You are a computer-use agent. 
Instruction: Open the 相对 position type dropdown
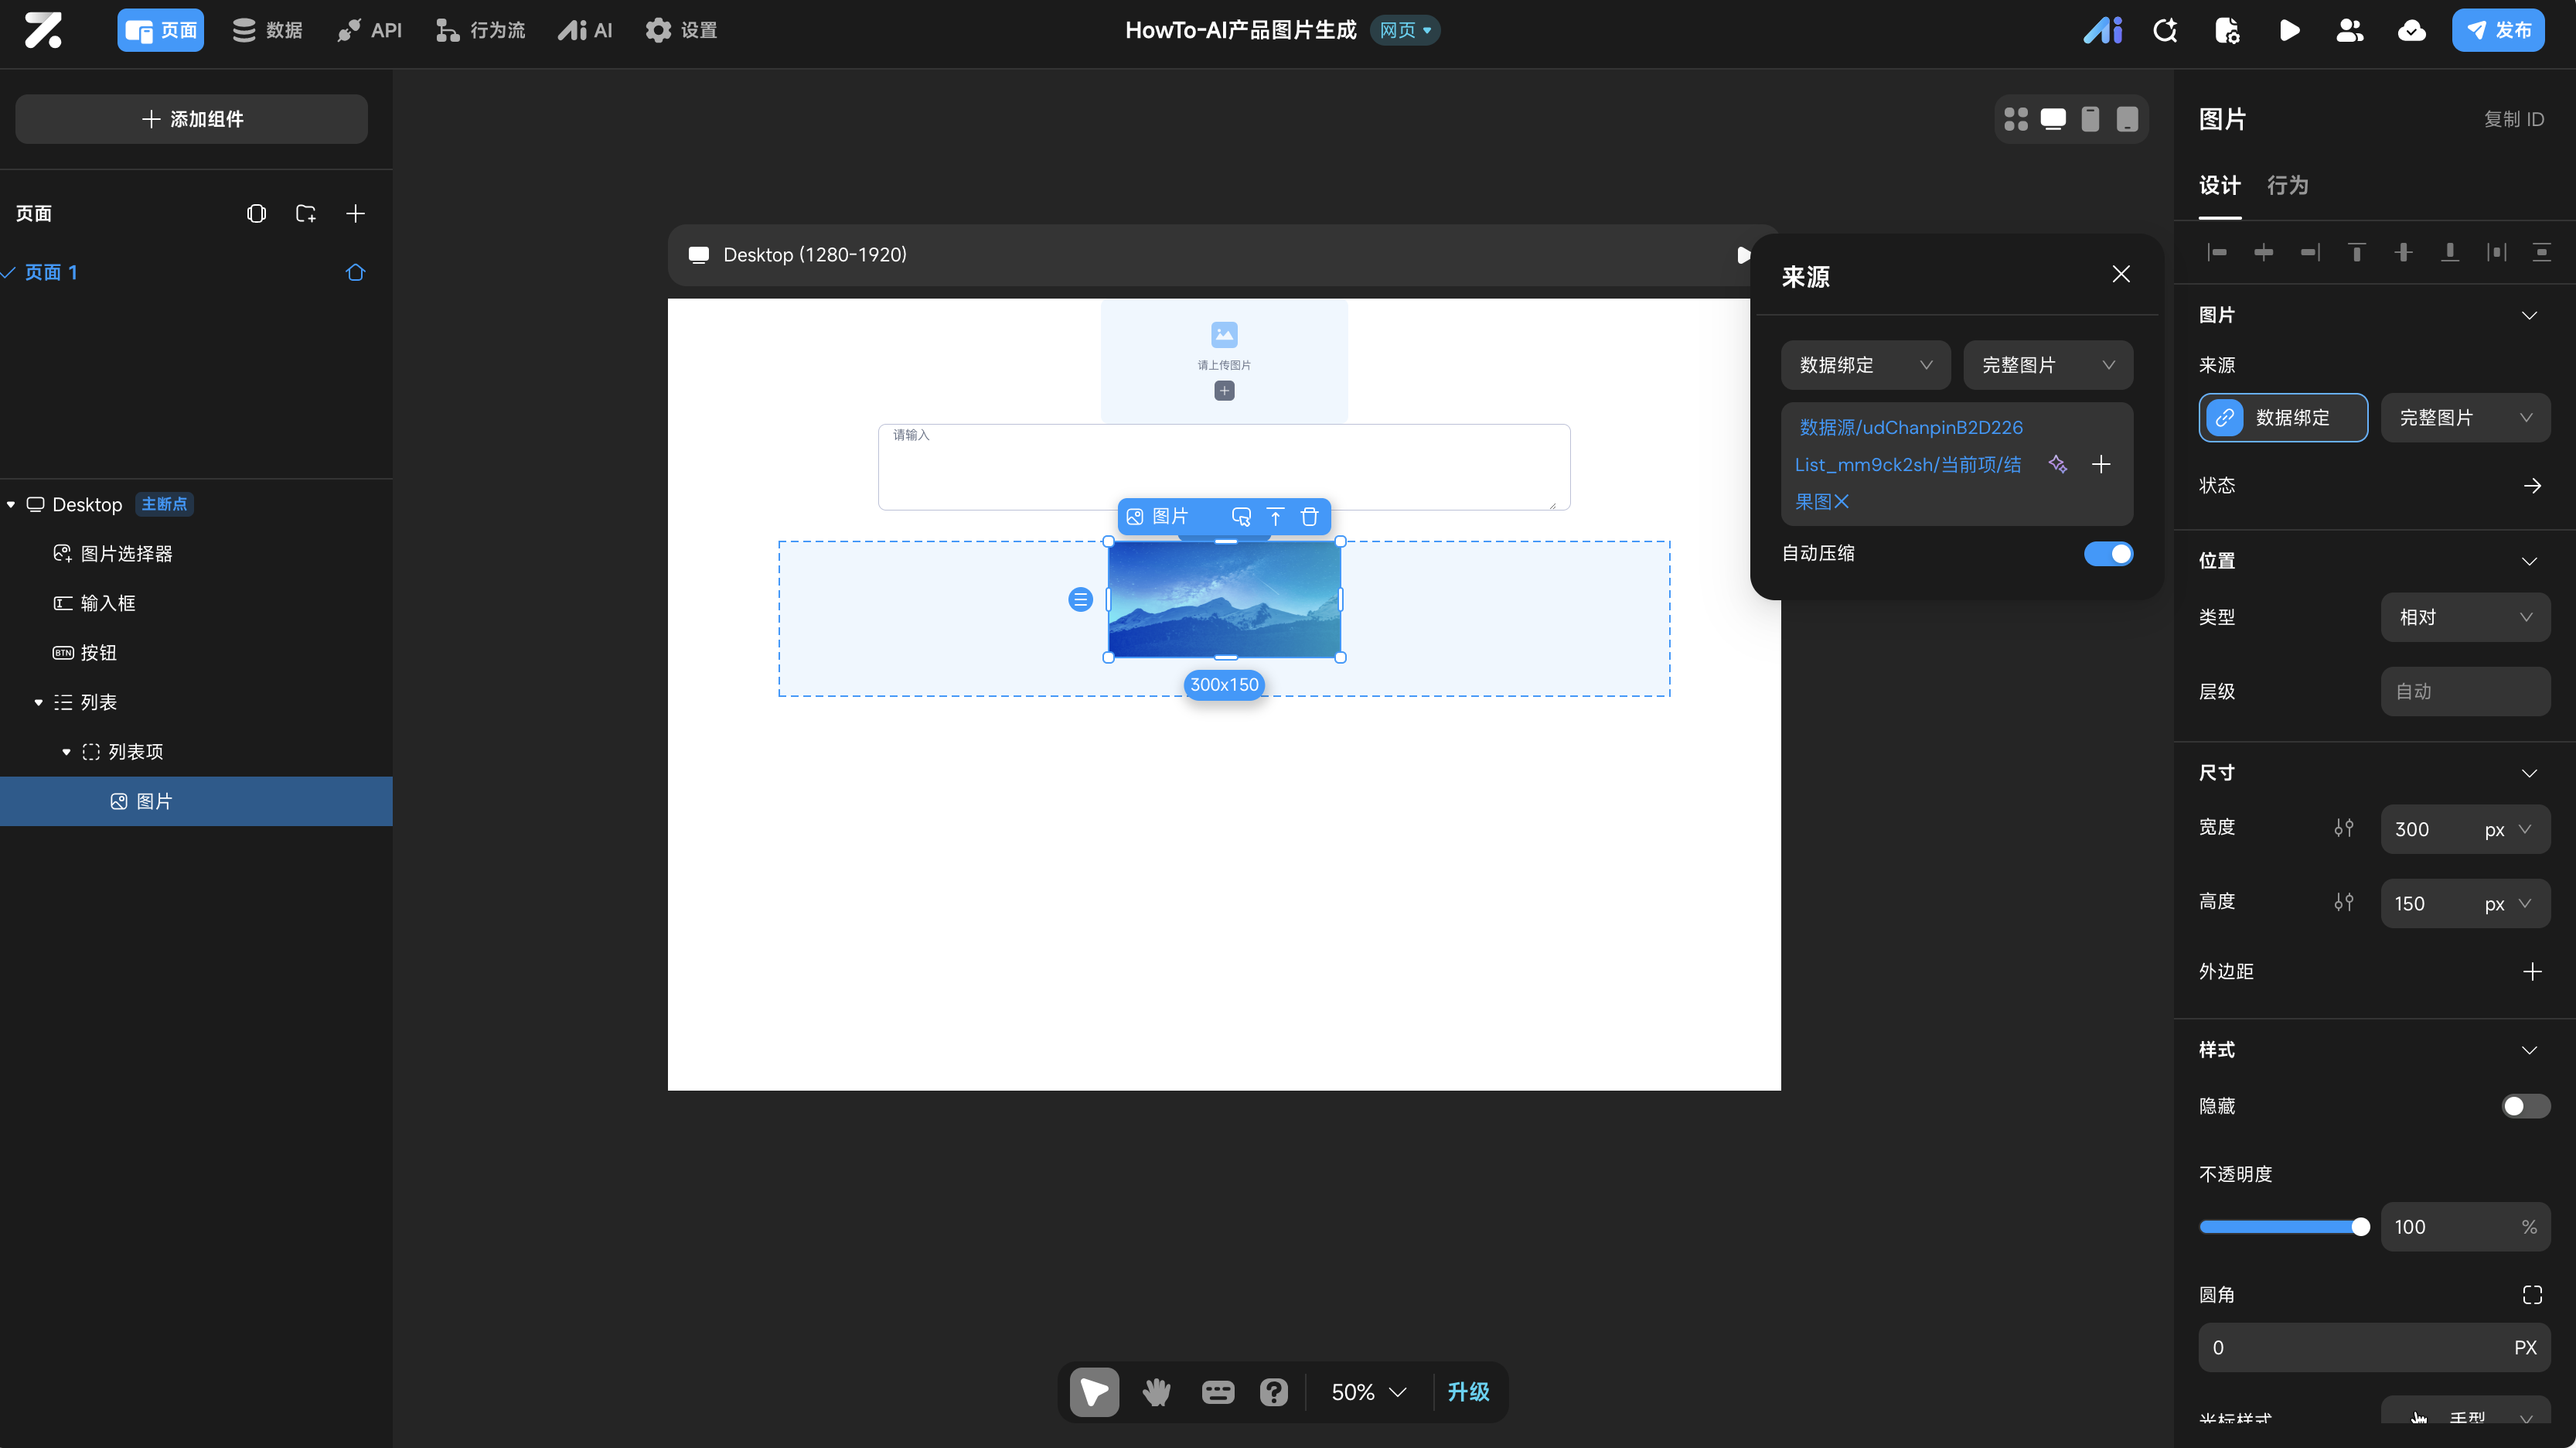pyautogui.click(x=2464, y=616)
